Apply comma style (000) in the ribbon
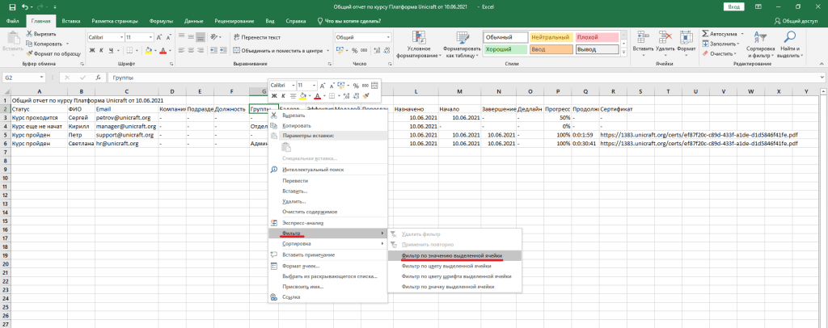 [x=363, y=51]
